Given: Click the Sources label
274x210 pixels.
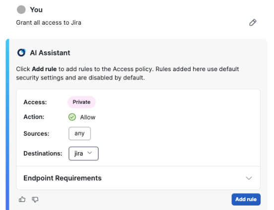Looking at the screenshot, I should point(36,133).
